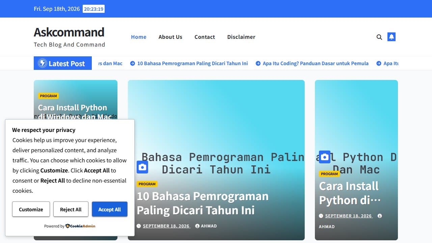Open the ticker link "Apa Itu Coding? Panduan Dasar untuk Pemula"
The width and height of the screenshot is (432, 243).
pyautogui.click(x=316, y=63)
